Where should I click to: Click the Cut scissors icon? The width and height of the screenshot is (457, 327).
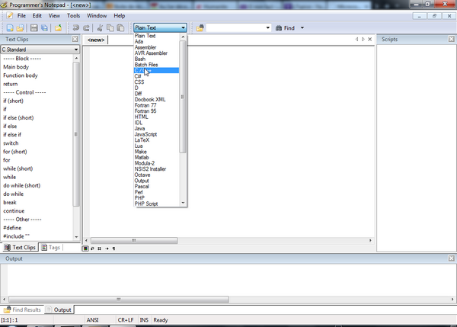[100, 28]
